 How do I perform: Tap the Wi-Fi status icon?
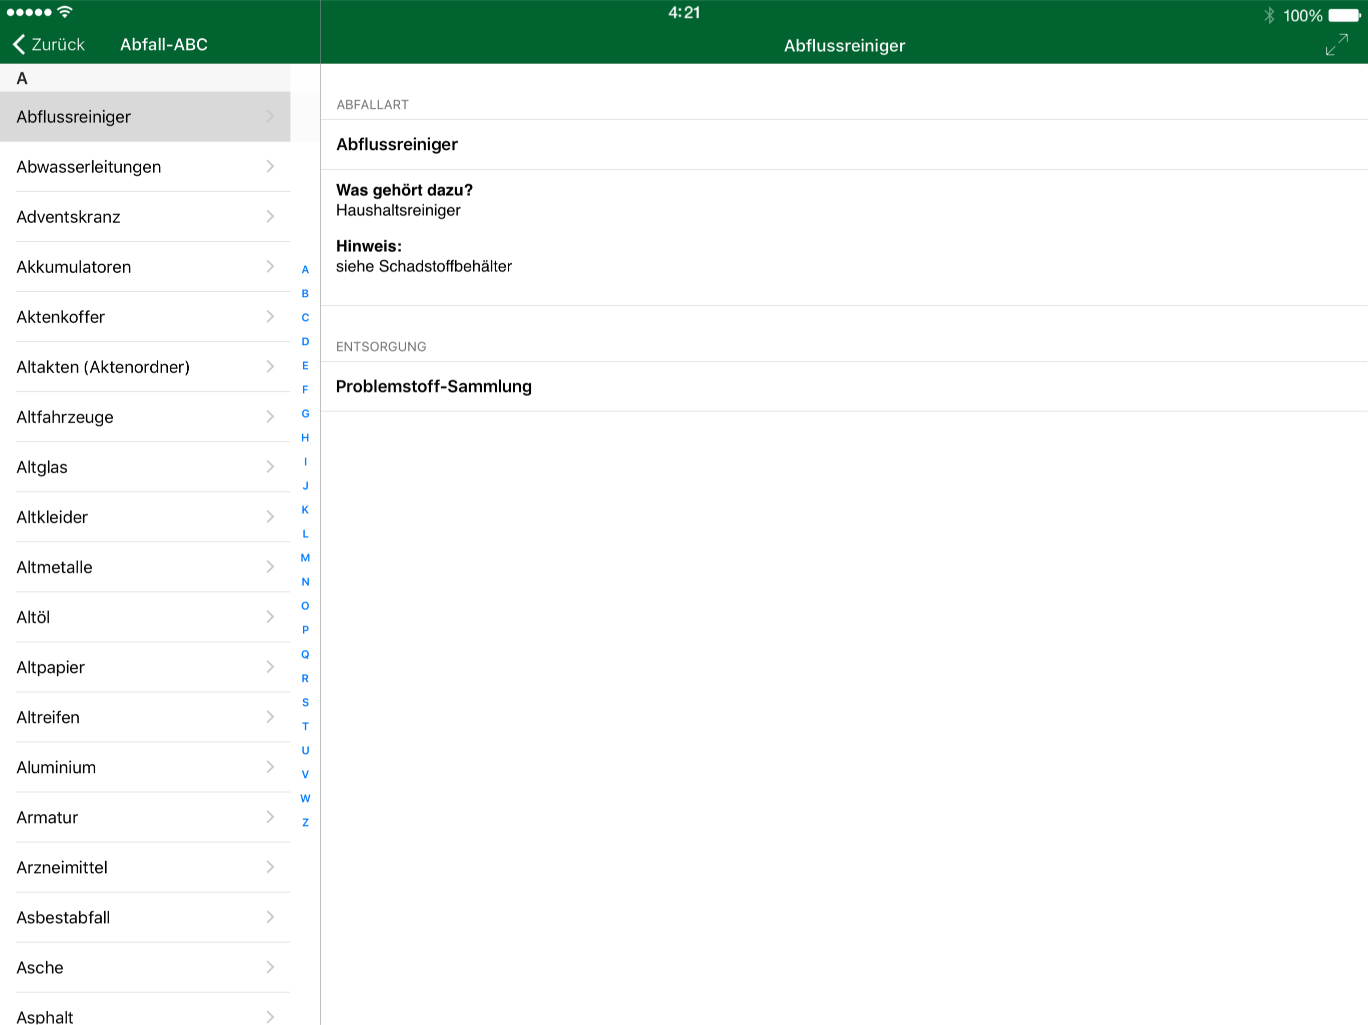[x=64, y=12]
